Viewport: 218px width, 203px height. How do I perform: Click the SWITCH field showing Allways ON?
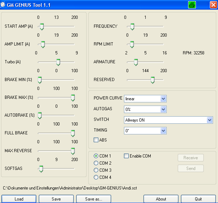click(x=168, y=120)
